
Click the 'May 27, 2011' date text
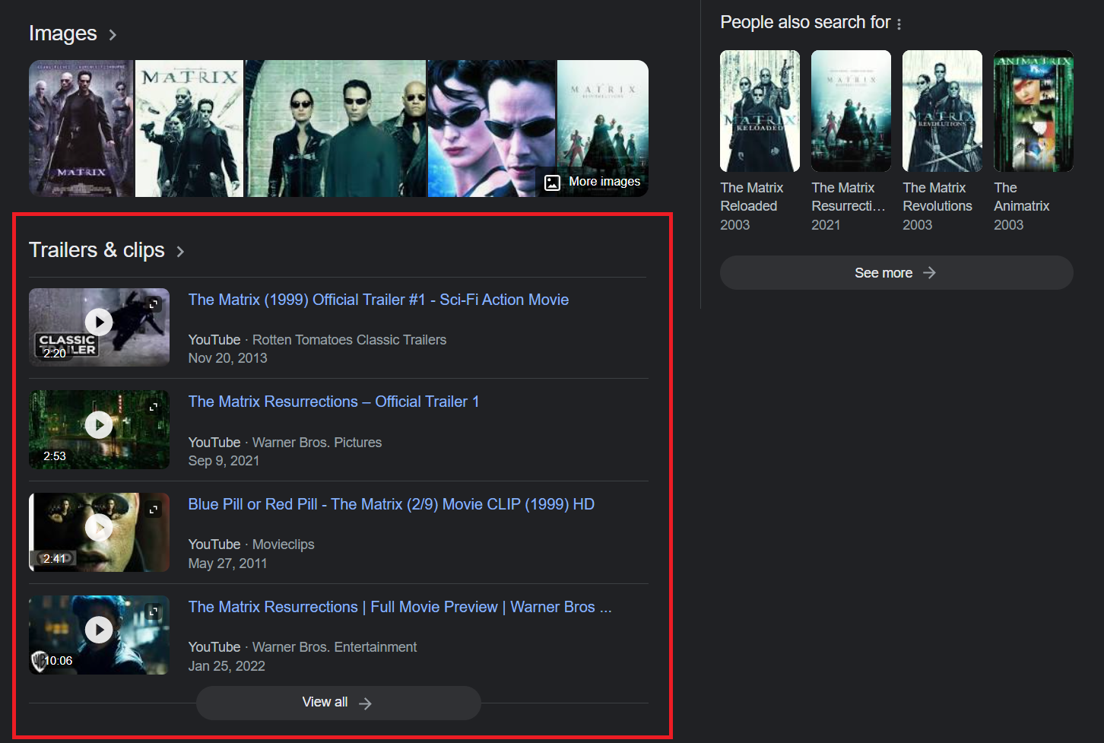228,564
